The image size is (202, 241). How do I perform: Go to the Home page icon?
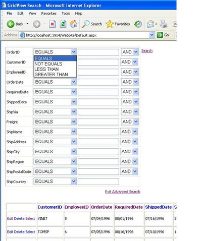point(74,24)
